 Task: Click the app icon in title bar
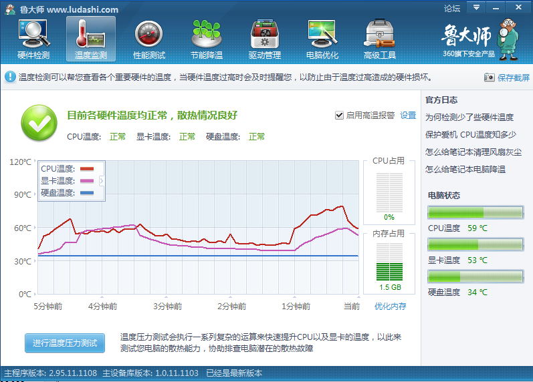tap(11, 9)
